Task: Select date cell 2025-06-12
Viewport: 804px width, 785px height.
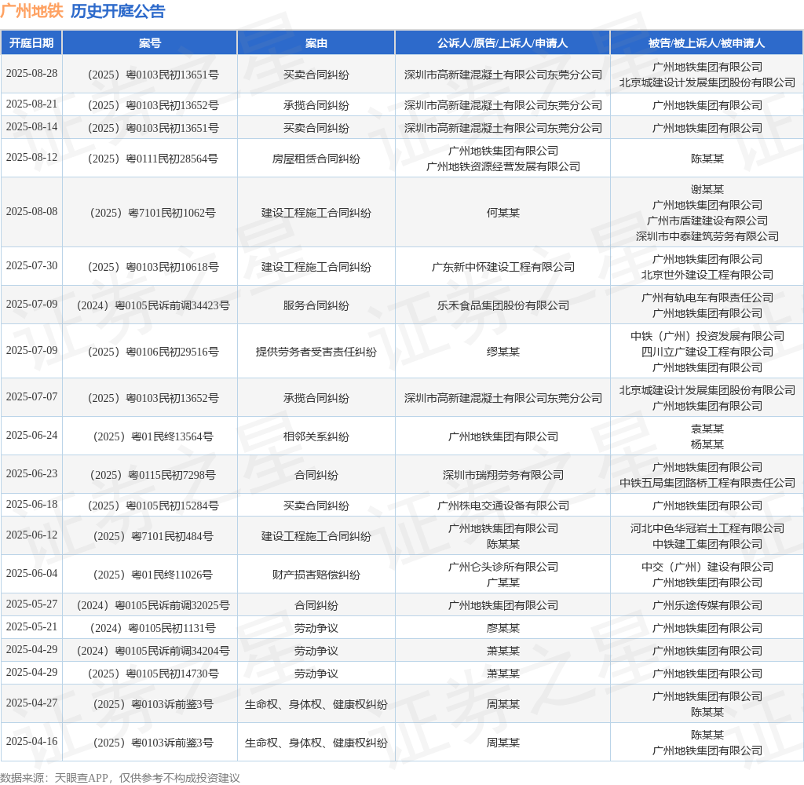Action: pyautogui.click(x=31, y=535)
